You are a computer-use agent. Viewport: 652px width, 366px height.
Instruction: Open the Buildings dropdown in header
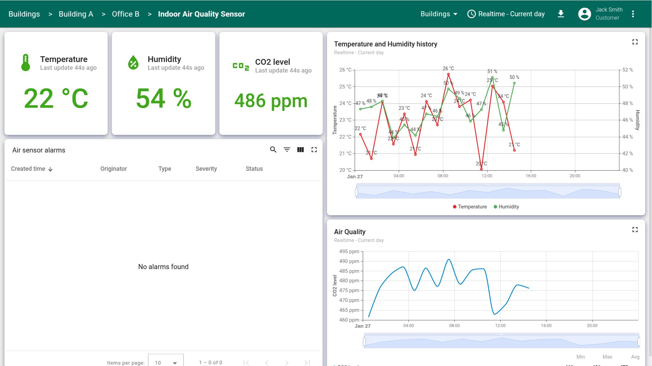pos(439,14)
